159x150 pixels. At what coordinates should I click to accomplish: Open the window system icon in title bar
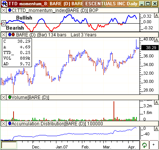click(5, 4)
